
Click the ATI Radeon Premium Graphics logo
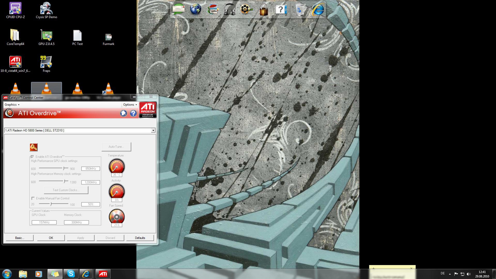point(148,110)
